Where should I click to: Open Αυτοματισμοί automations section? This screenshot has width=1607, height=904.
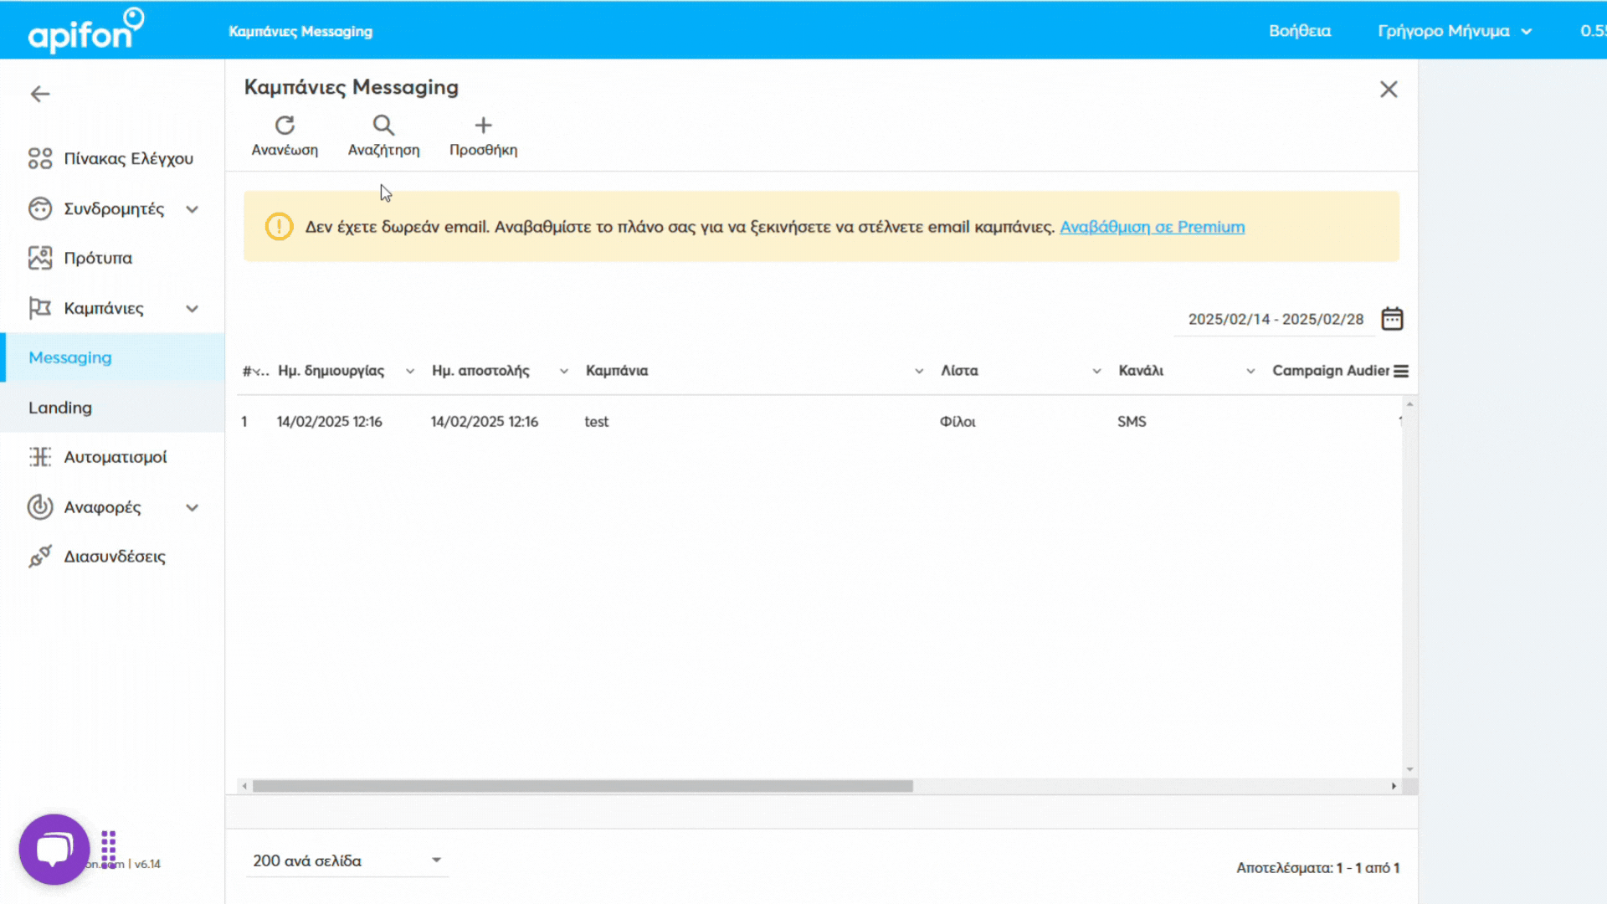[x=116, y=457]
